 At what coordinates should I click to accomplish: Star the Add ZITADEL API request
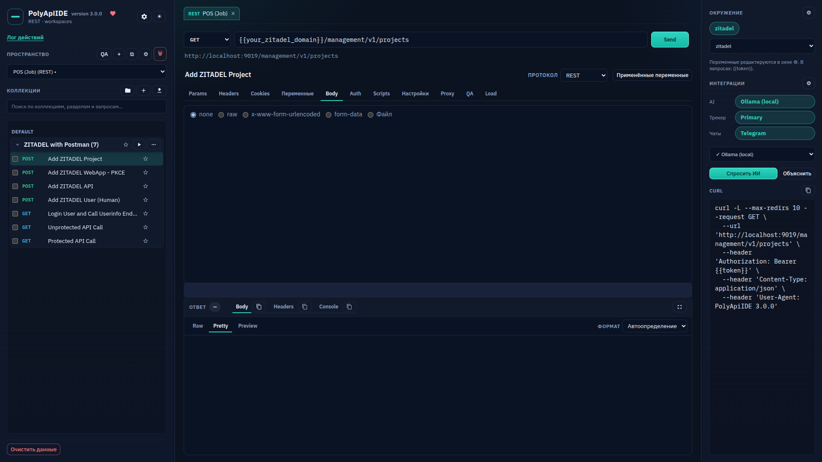pos(146,186)
